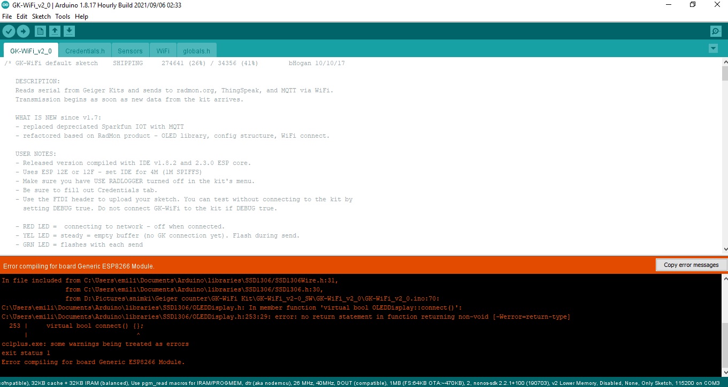Screen dimensions: 728x387
Task: Create a new sketch with New icon
Action: pos(40,31)
